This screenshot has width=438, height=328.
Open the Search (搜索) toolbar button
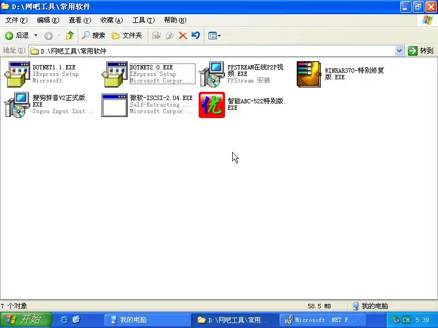tap(93, 36)
